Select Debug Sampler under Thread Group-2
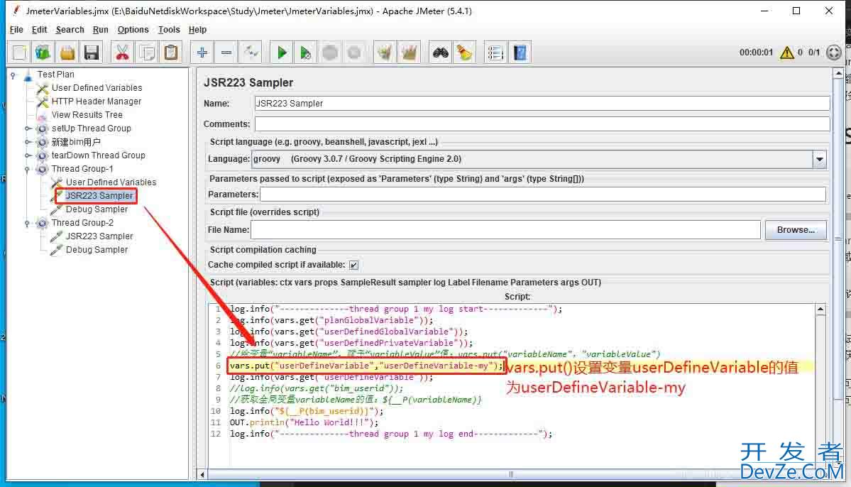This screenshot has height=487, width=851. pos(97,251)
